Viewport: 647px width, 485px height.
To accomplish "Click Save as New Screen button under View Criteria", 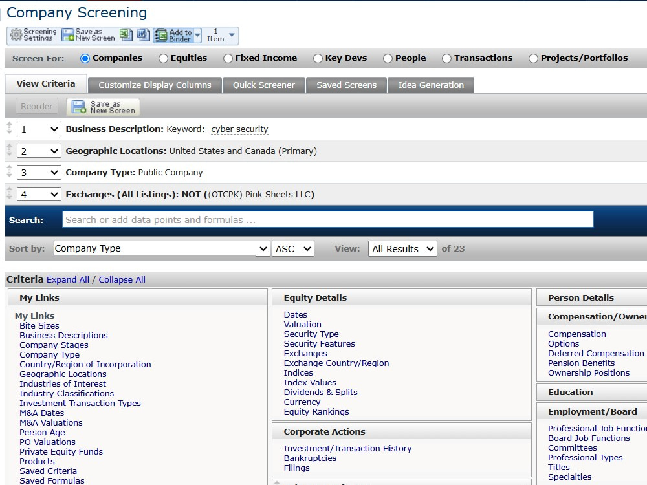I will point(103,107).
